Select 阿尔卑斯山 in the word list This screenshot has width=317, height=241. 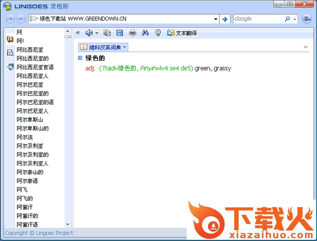coord(30,120)
